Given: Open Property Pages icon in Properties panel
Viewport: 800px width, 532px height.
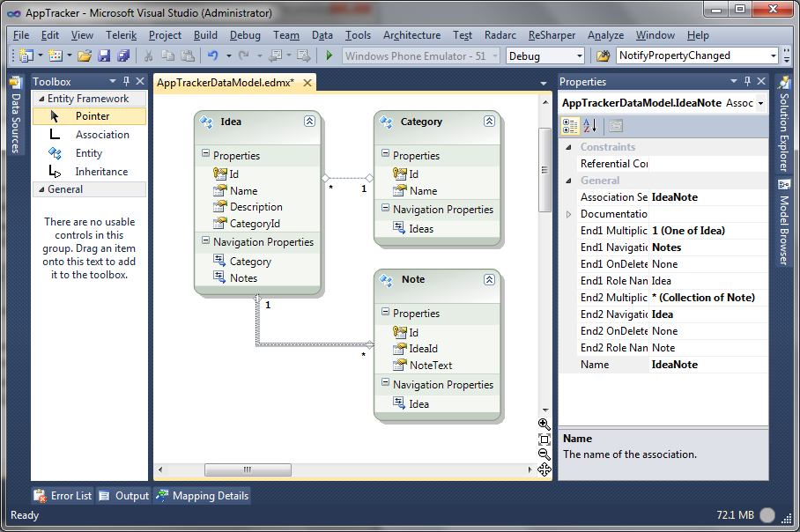Looking at the screenshot, I should [x=616, y=125].
